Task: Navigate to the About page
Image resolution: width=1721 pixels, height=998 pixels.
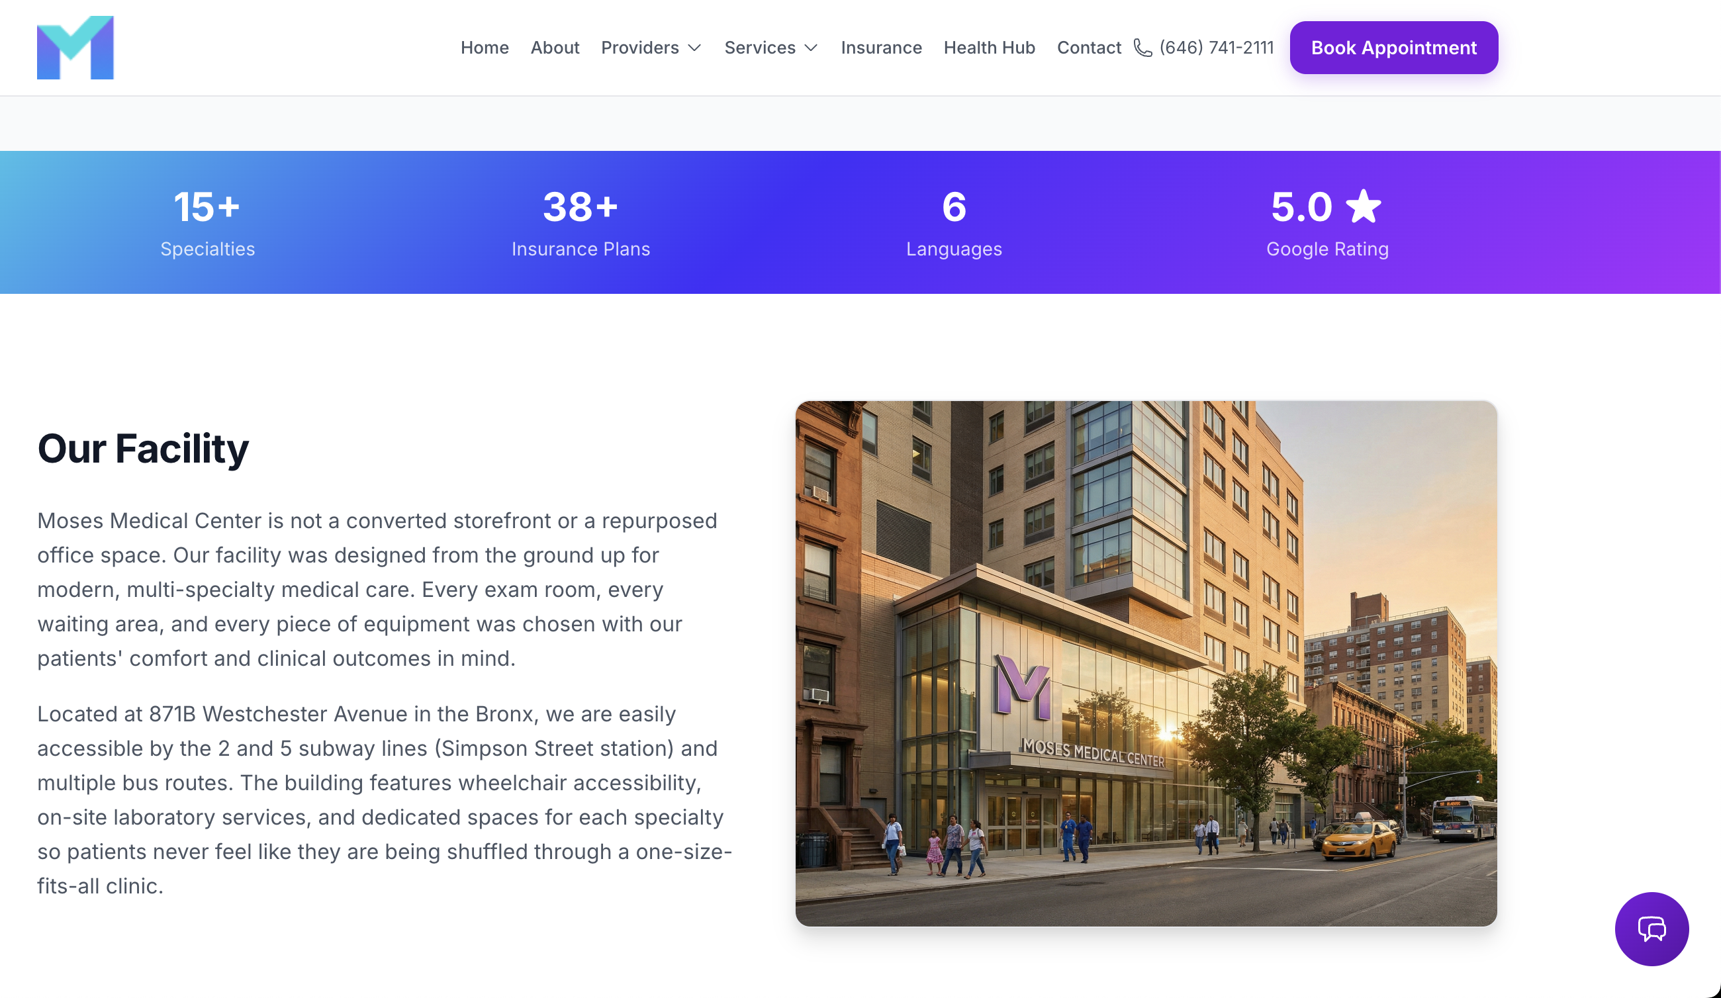Action: coord(555,48)
